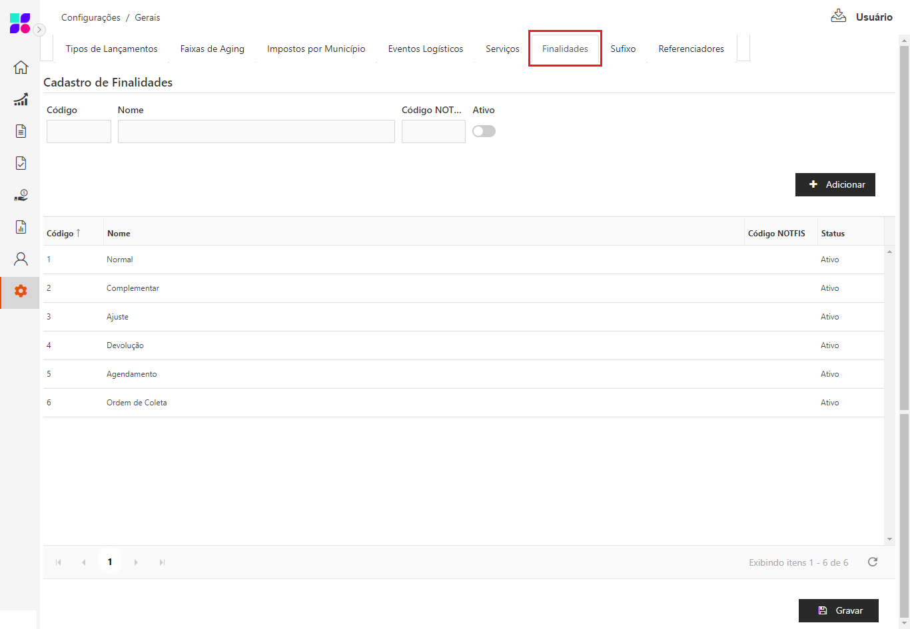Open the checked document sidebar icon
The height and width of the screenshot is (629, 910).
click(21, 163)
